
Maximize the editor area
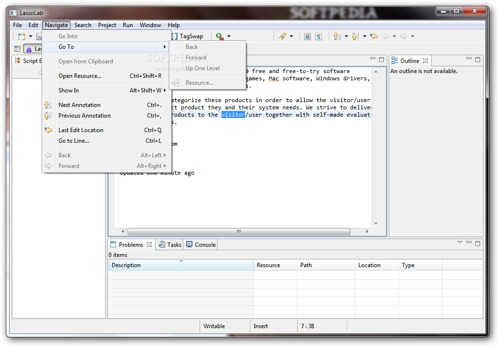[x=382, y=60]
